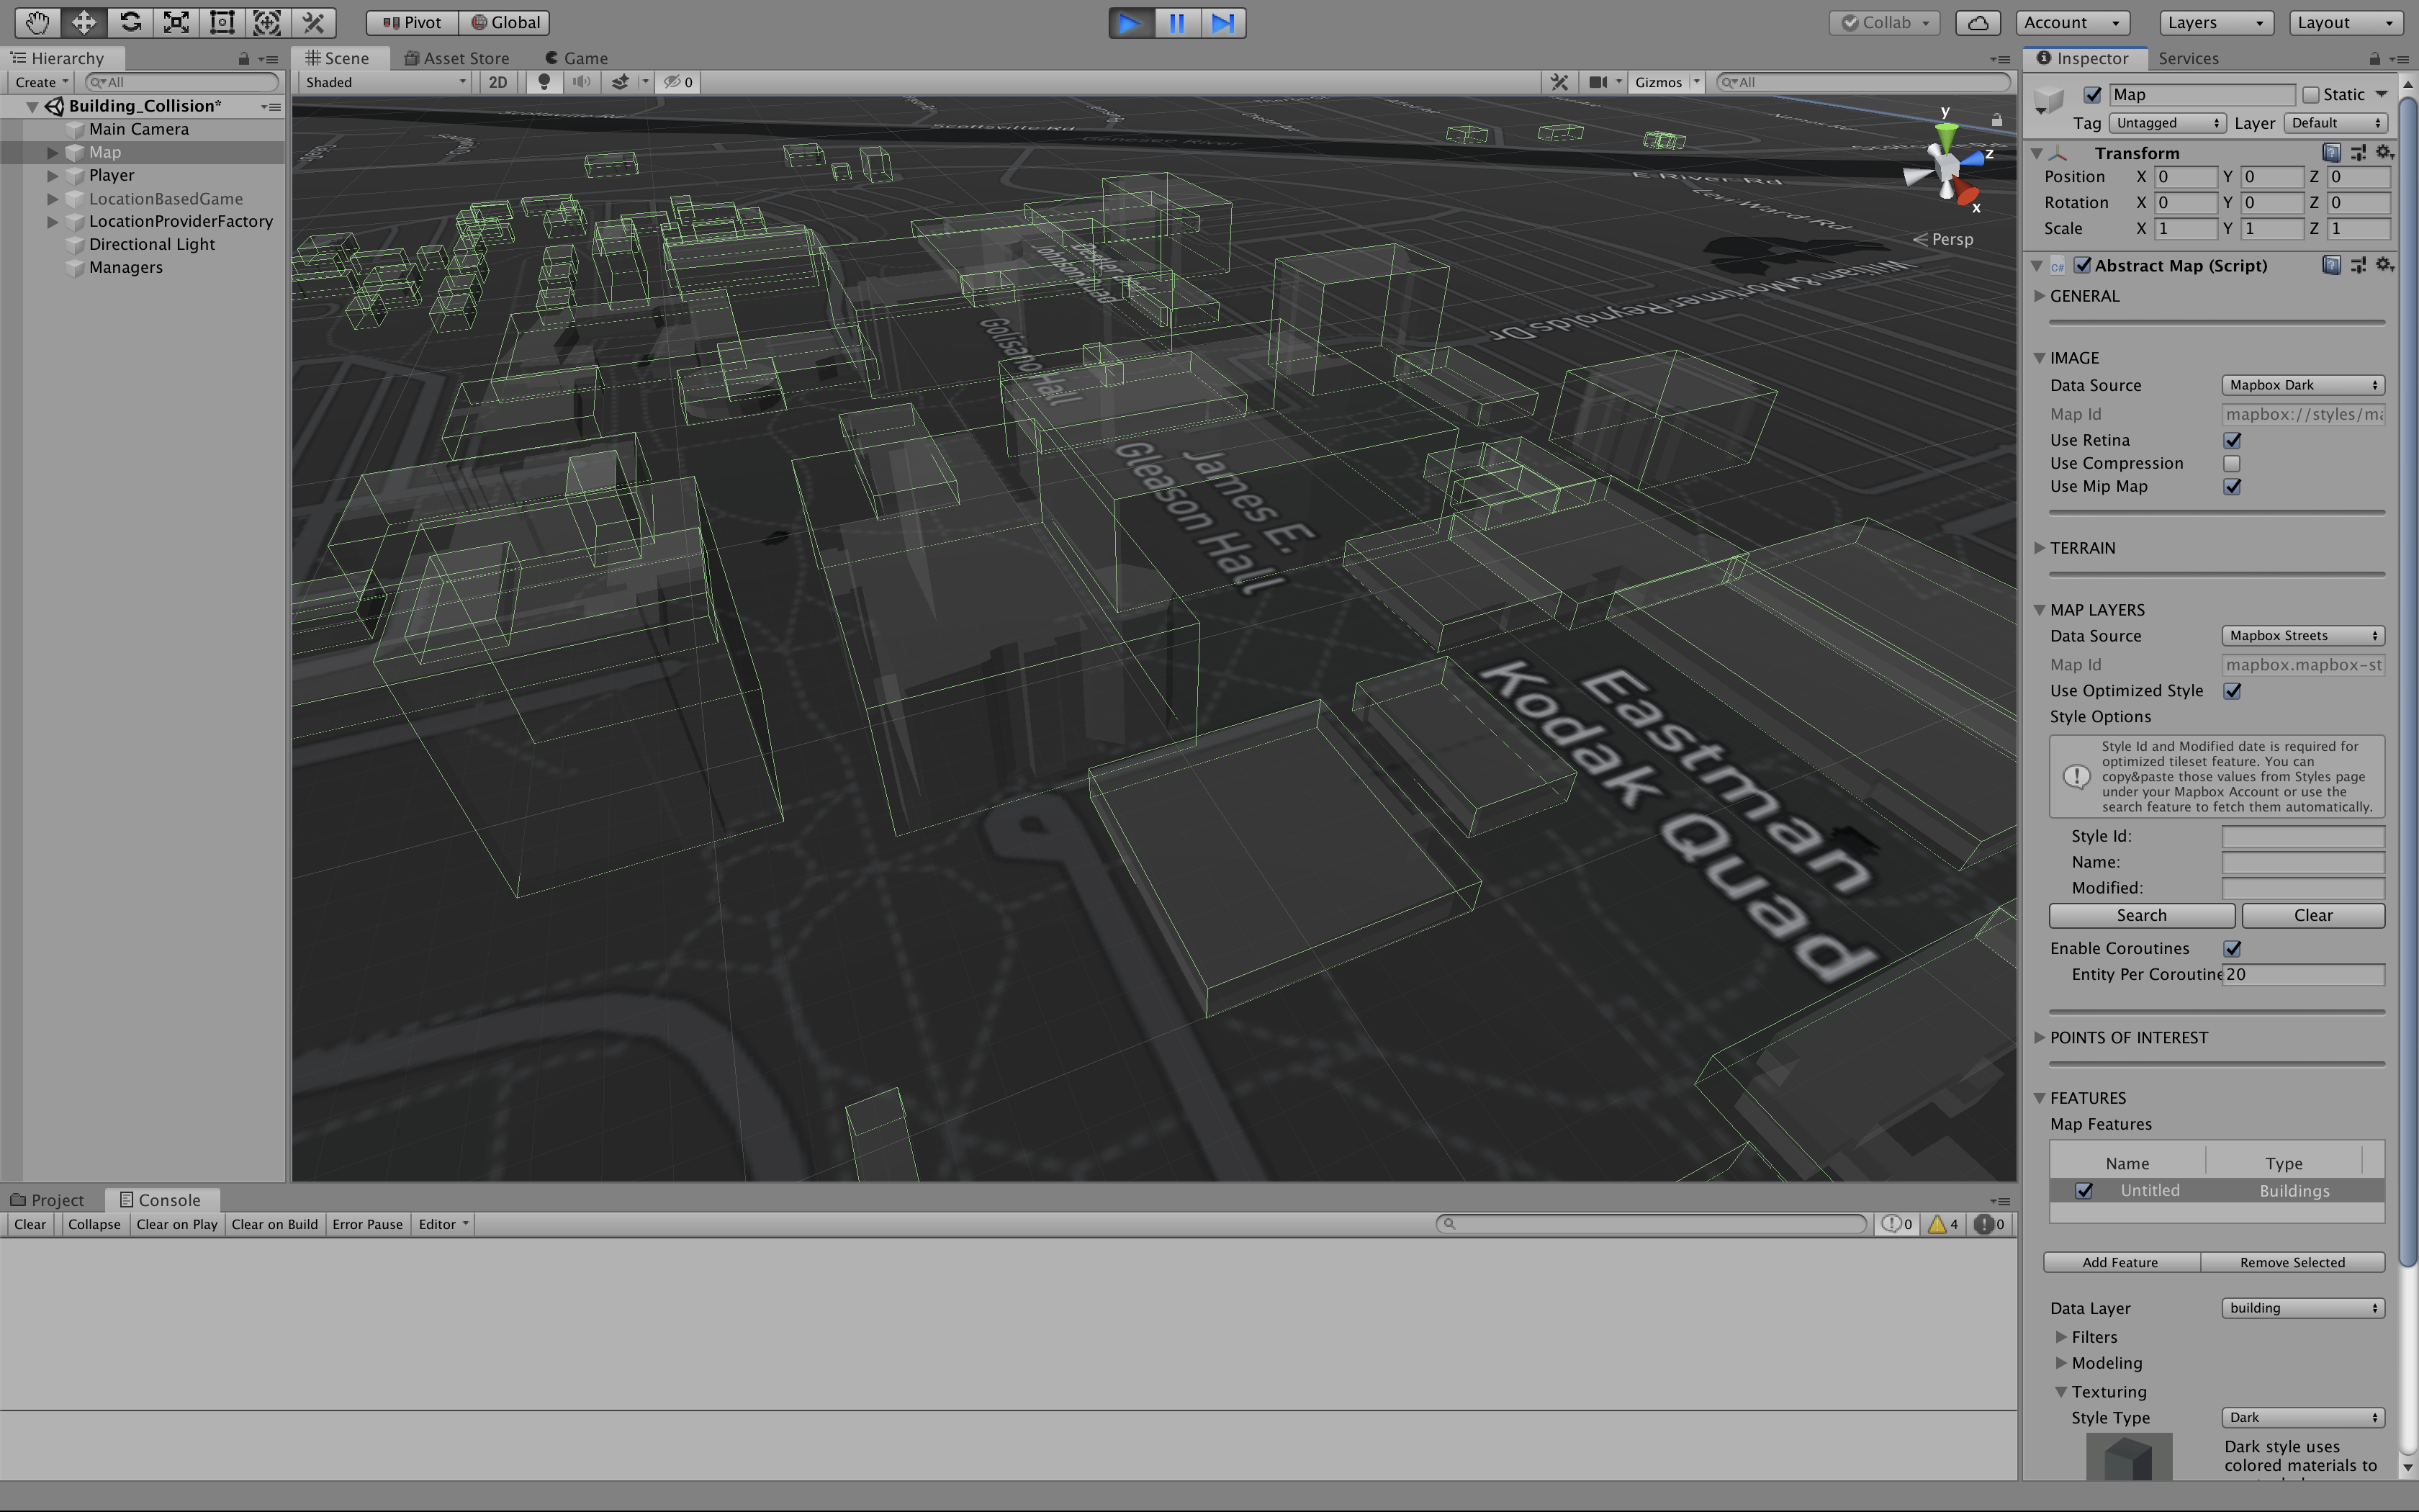Select the Rotate tool
Image resolution: width=2419 pixels, height=1512 pixels.
coord(130,22)
